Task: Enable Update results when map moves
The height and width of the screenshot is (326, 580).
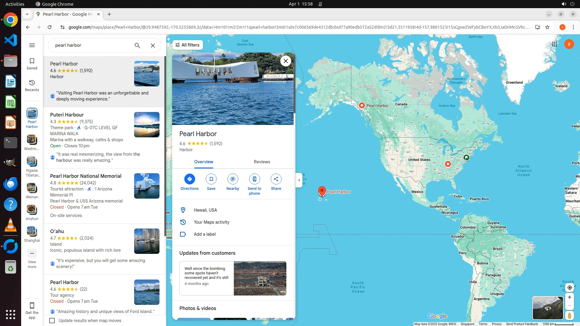Action: tap(52, 321)
